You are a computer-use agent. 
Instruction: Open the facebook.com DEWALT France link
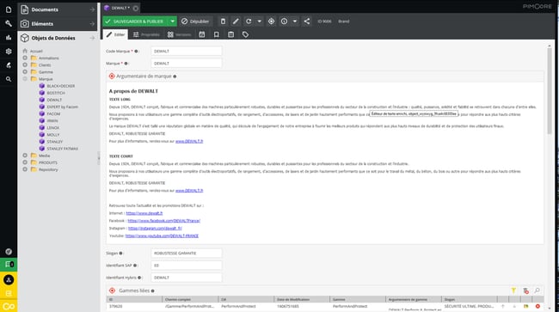pos(164,221)
